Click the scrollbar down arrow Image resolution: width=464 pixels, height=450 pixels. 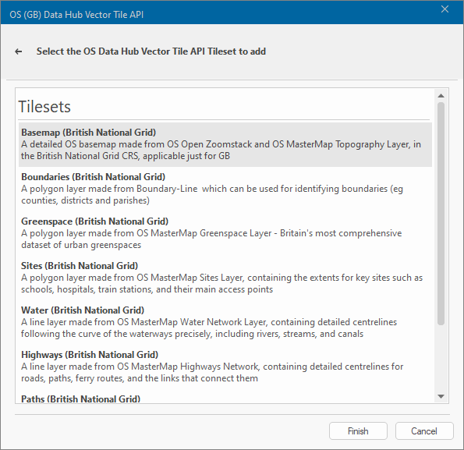pos(441,396)
